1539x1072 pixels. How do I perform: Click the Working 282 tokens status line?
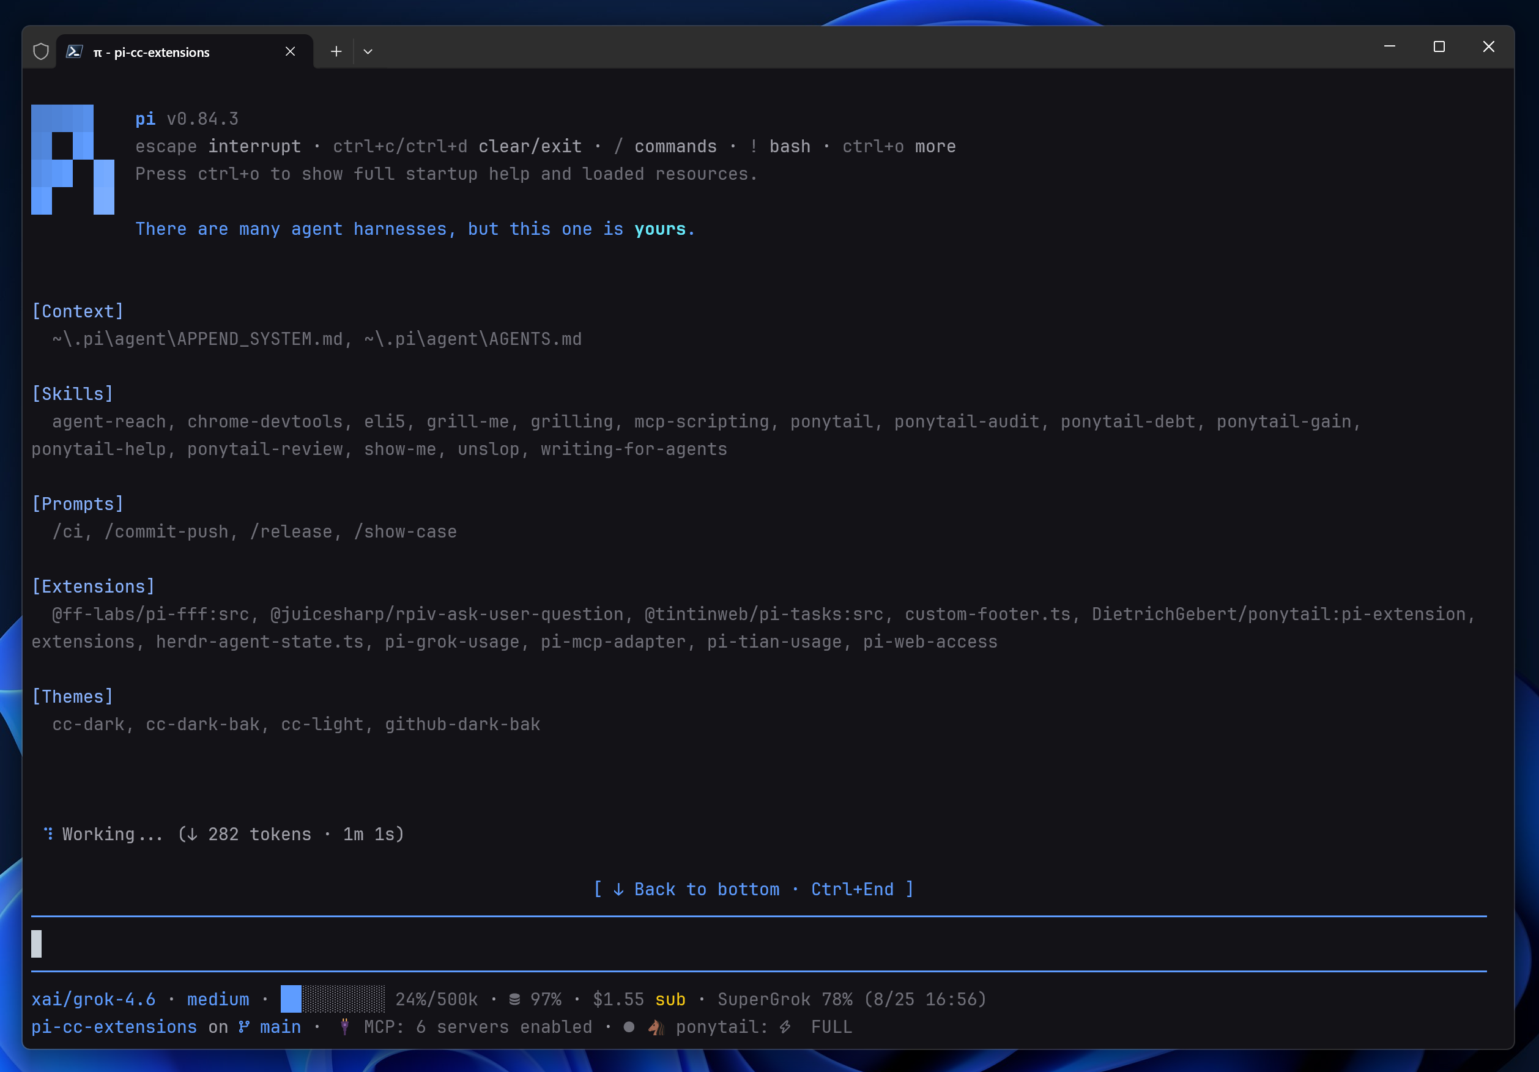223,834
